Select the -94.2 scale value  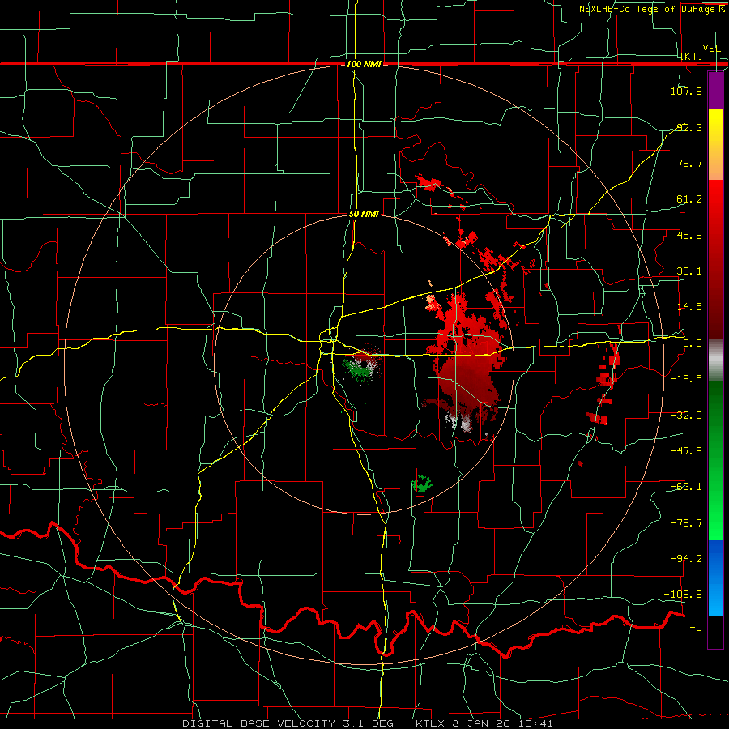(686, 558)
